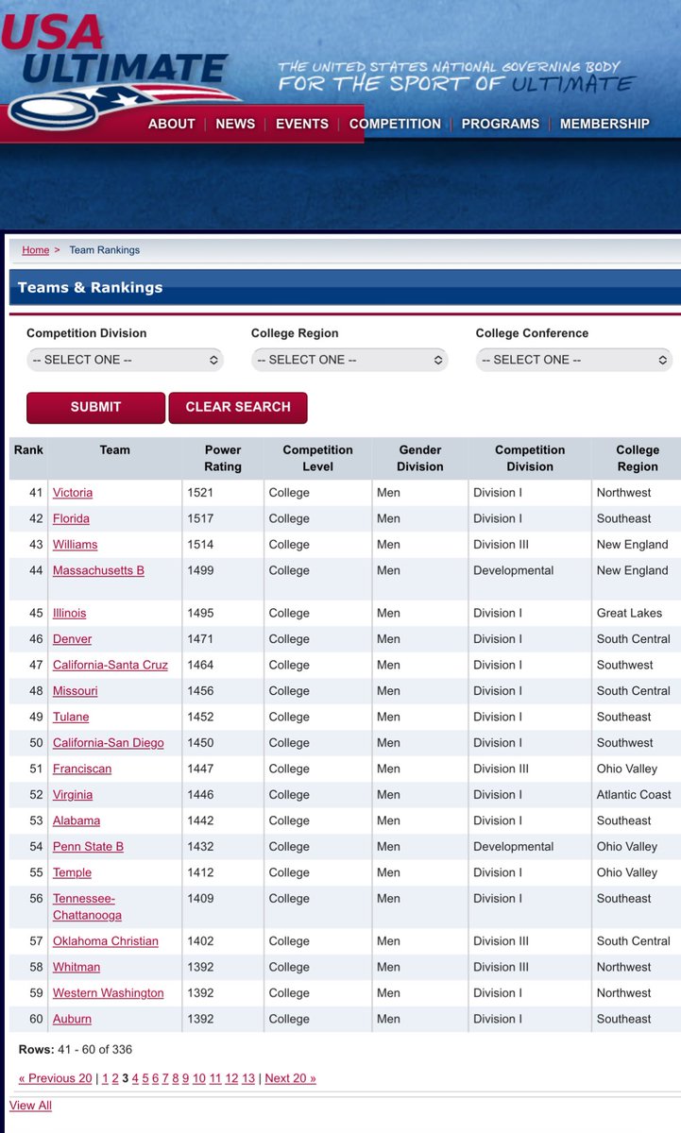This screenshot has width=681, height=1133.
Task: Jump to results page 1
Action: (x=106, y=1078)
